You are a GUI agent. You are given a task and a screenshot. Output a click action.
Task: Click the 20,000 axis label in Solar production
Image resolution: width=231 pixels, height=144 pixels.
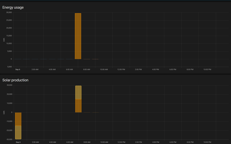(10, 94)
